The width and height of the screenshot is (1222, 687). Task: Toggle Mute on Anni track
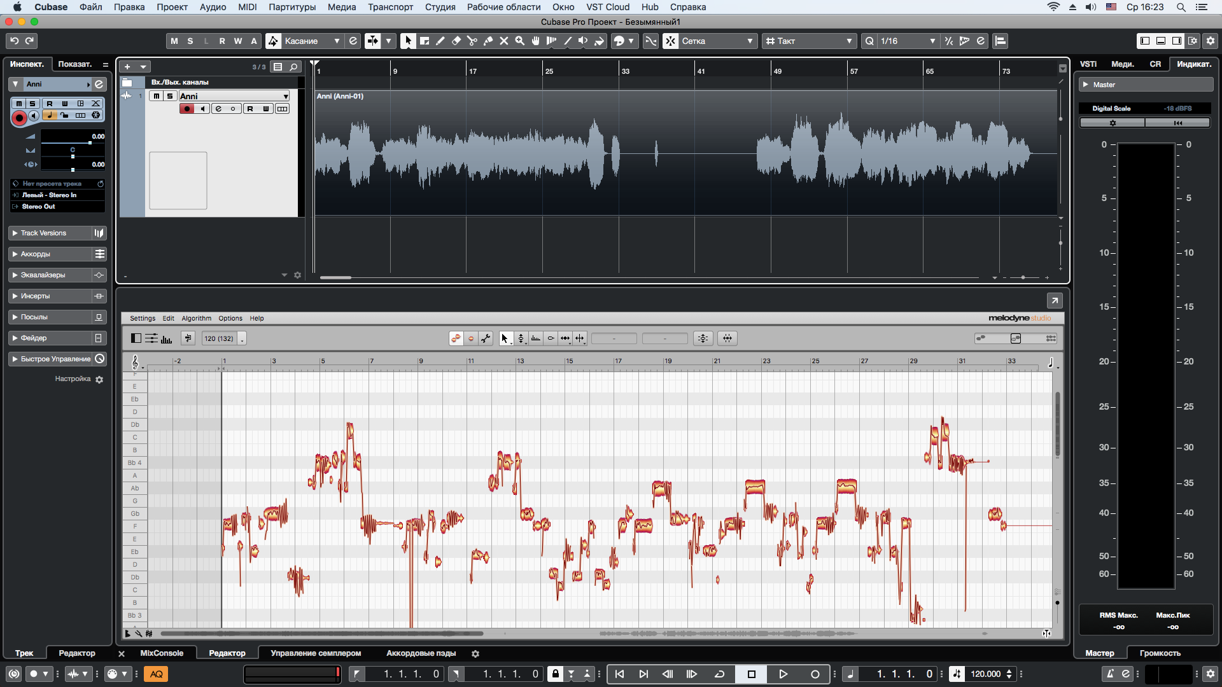click(x=157, y=96)
